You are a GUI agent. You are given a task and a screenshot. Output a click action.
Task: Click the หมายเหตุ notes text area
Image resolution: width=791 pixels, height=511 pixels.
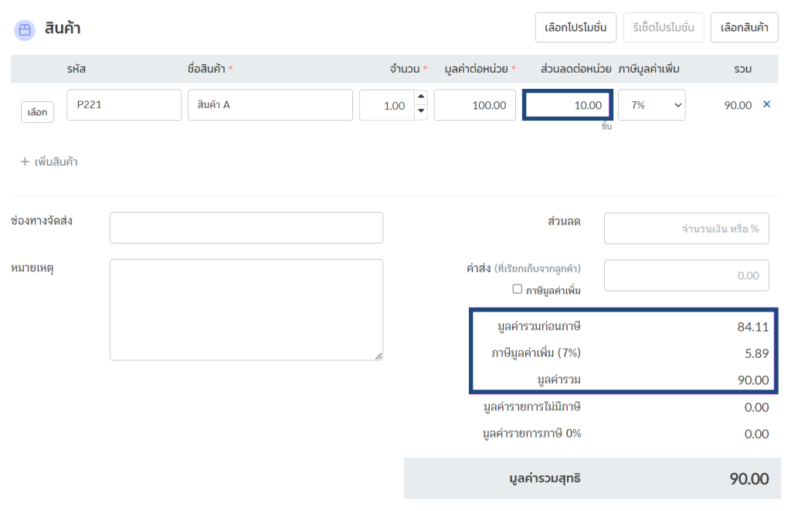point(246,309)
